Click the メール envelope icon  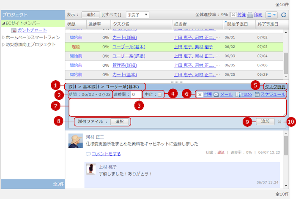(216, 95)
